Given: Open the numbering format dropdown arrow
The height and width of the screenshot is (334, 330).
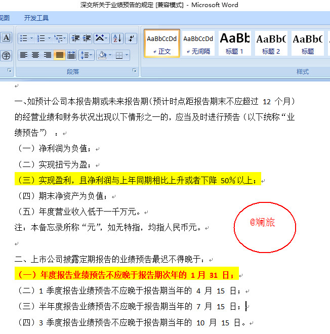Looking at the screenshot, I should point(49,38).
